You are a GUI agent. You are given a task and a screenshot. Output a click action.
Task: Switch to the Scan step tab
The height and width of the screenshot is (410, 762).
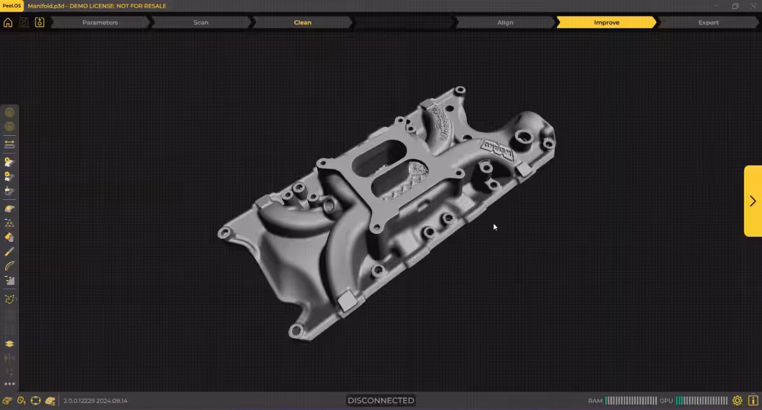tap(201, 23)
